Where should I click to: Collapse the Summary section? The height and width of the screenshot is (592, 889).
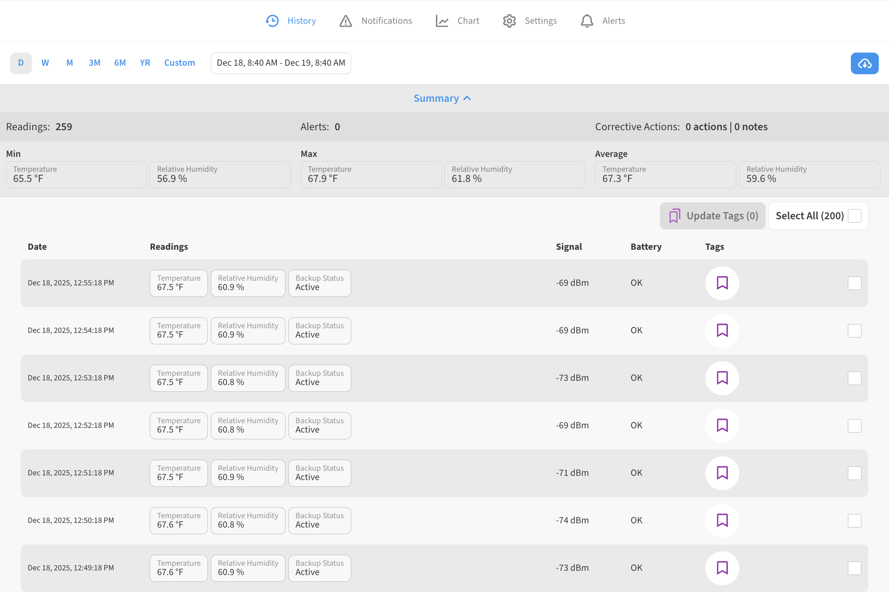[442, 98]
